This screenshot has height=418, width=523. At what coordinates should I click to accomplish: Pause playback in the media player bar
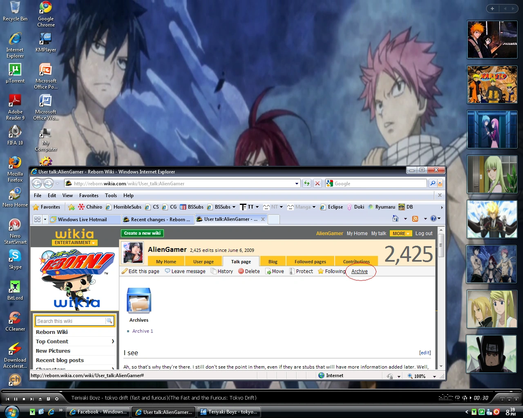point(16,399)
